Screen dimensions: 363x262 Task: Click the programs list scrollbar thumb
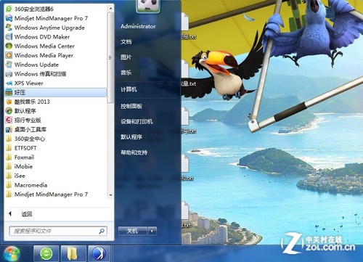pos(110,57)
